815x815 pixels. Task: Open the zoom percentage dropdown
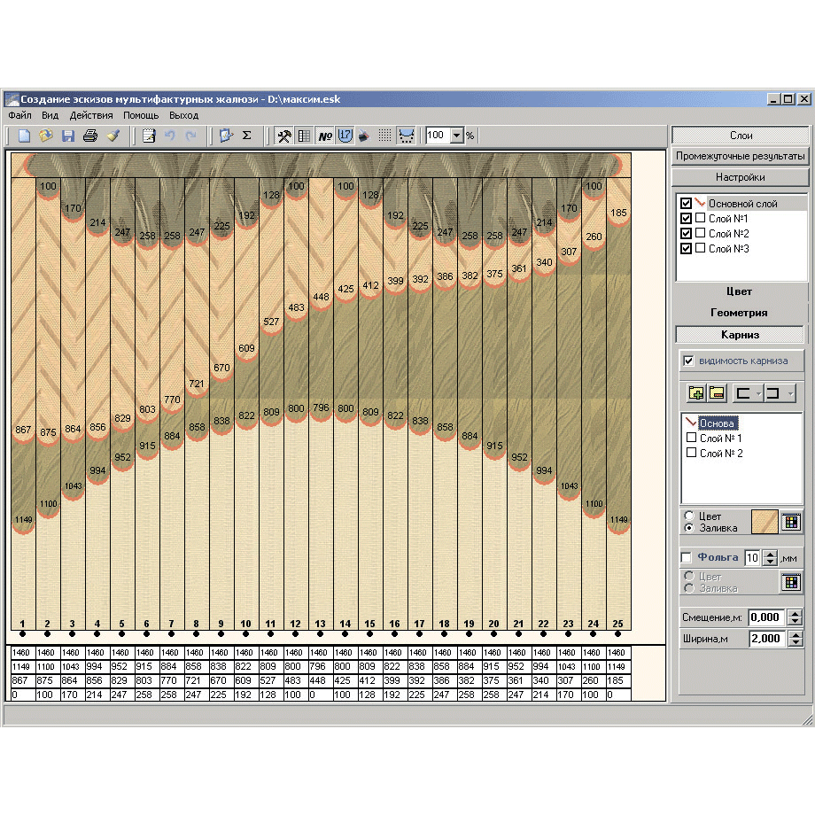point(457,136)
